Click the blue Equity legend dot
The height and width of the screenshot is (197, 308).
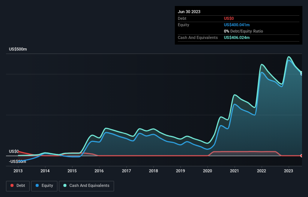[x=37, y=185]
